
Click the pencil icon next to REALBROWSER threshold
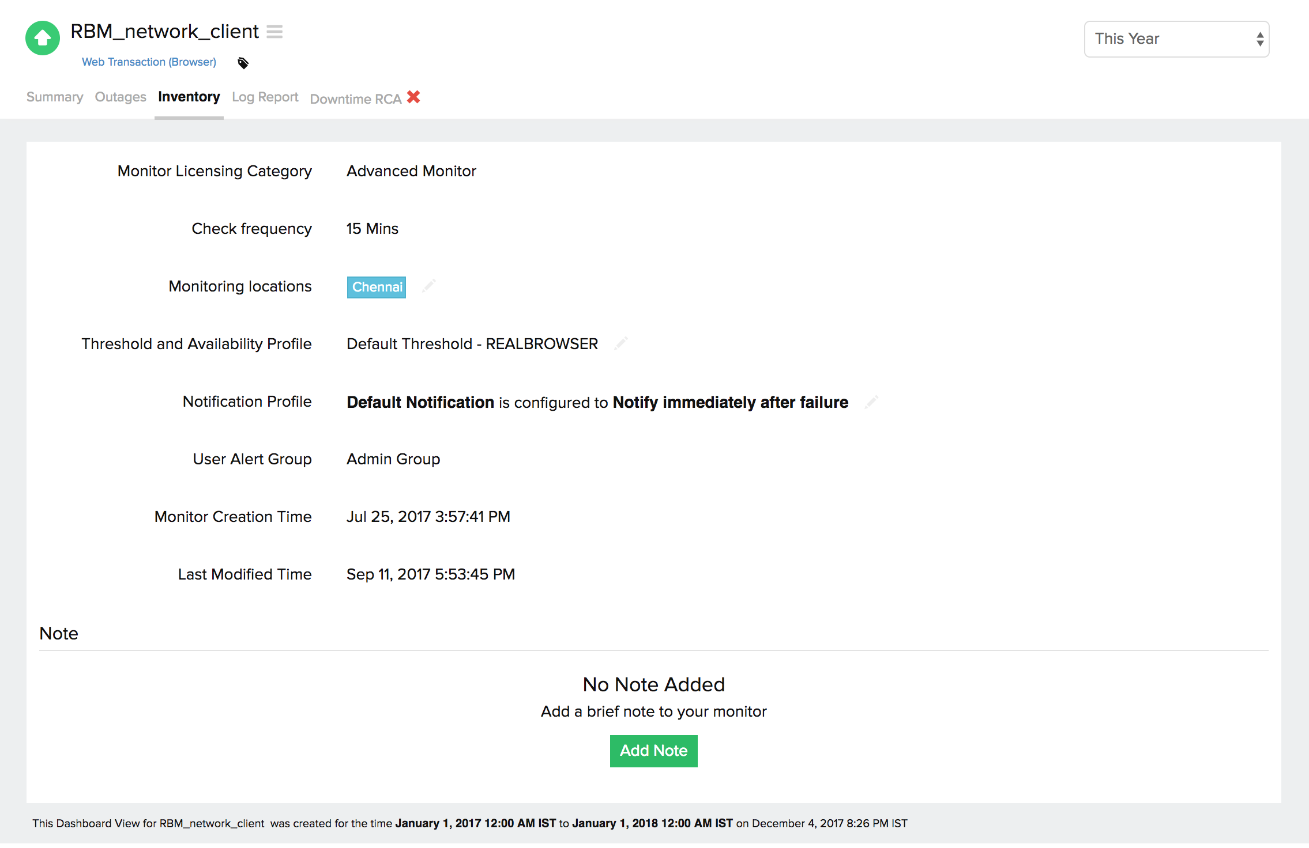[621, 343]
